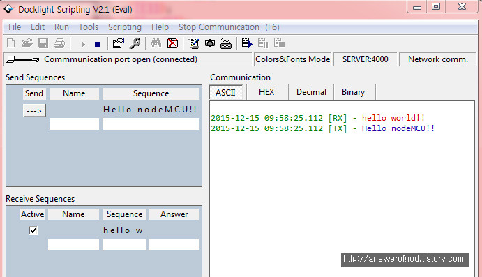
Task: Uncheck Active box for hello w sequence
Action: (x=33, y=230)
